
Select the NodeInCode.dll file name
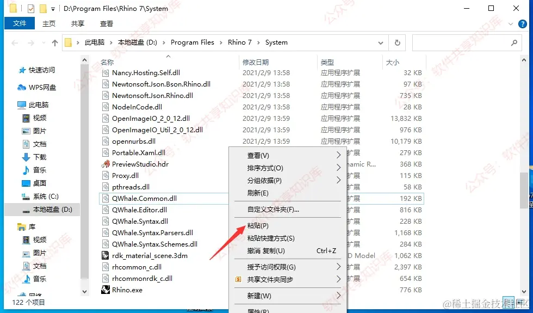point(137,107)
